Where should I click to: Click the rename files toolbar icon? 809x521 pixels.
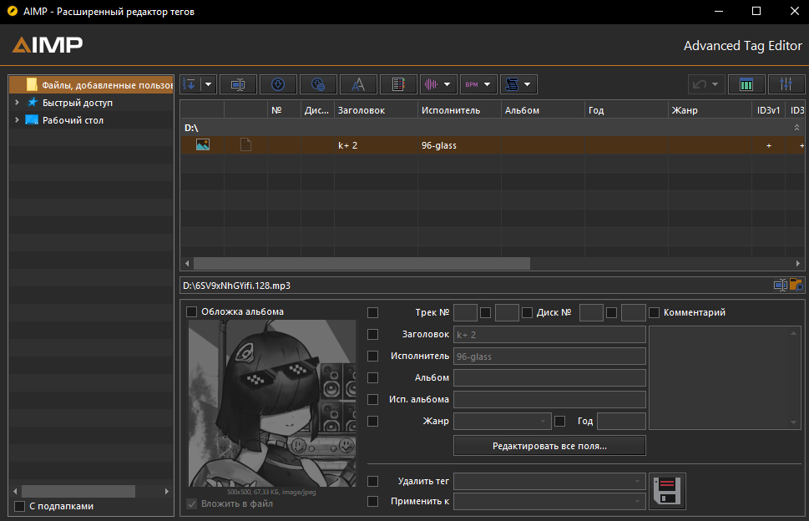238,84
